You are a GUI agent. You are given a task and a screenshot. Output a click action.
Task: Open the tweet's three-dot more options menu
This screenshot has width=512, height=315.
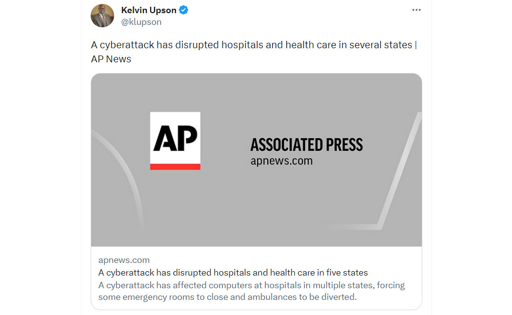click(x=416, y=10)
